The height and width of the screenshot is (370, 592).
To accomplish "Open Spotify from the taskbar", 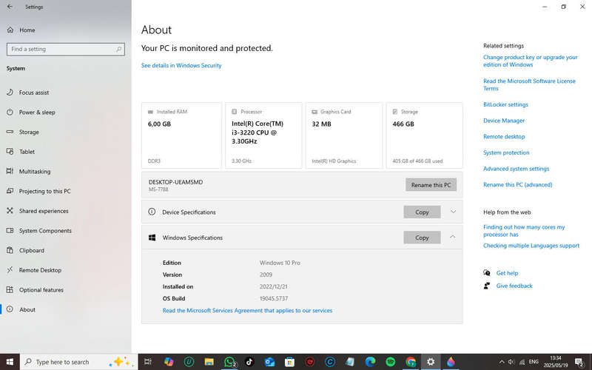I will pyautogui.click(x=391, y=362).
